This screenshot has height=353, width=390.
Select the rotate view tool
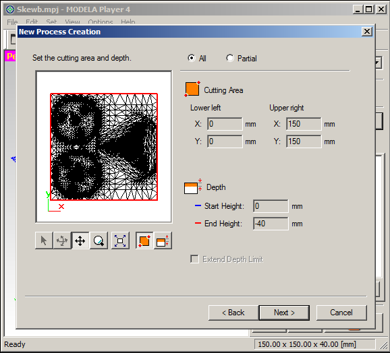62,240
